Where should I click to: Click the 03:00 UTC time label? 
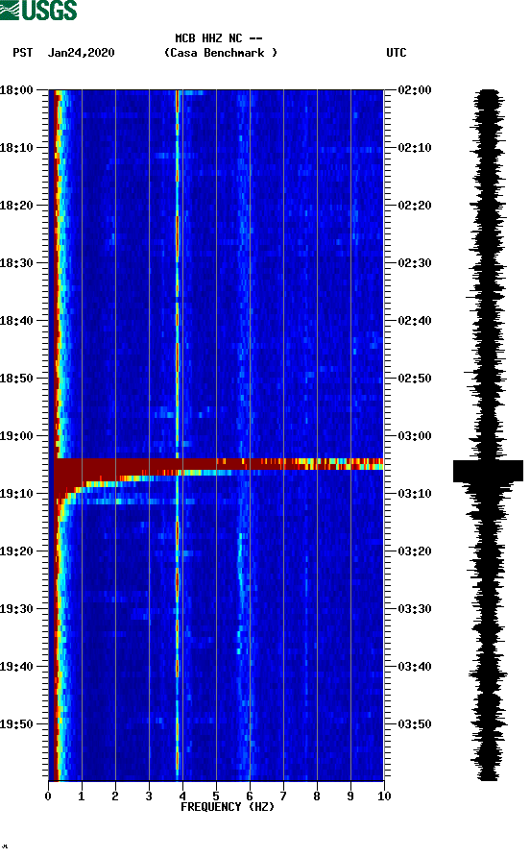pos(415,436)
